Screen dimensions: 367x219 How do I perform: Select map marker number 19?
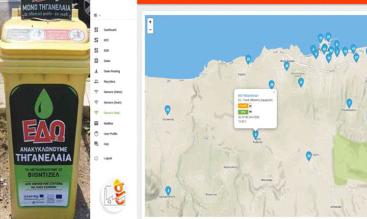pos(328,58)
